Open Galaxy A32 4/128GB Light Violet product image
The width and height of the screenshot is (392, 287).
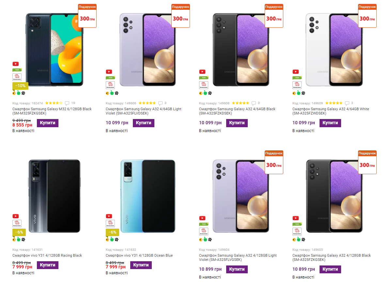pyautogui.click(x=241, y=196)
